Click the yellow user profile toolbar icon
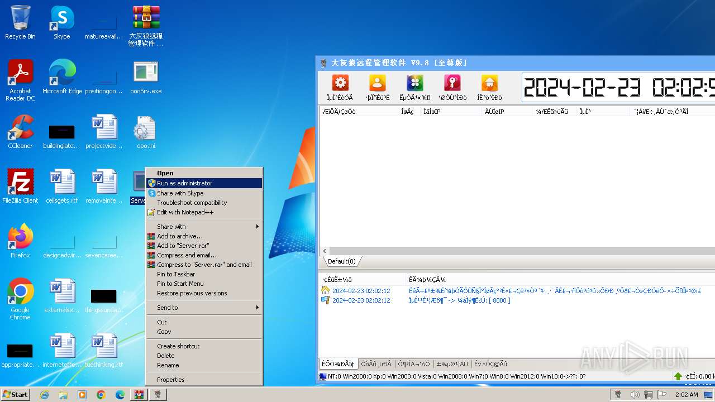The width and height of the screenshot is (715, 402). coord(378,83)
